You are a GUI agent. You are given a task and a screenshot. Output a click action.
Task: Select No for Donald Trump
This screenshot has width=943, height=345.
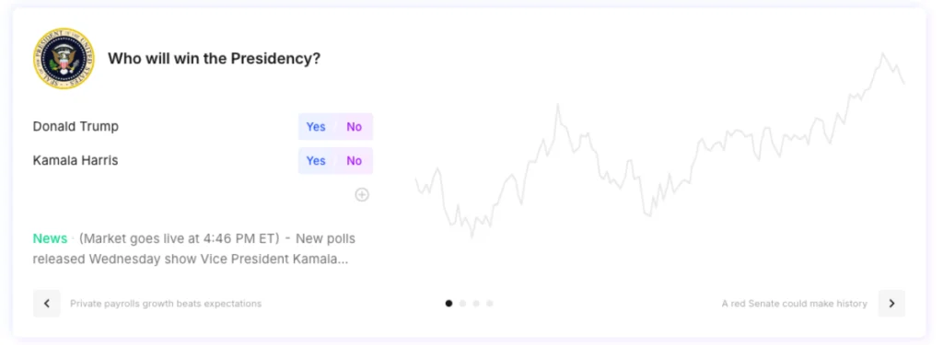click(x=355, y=126)
